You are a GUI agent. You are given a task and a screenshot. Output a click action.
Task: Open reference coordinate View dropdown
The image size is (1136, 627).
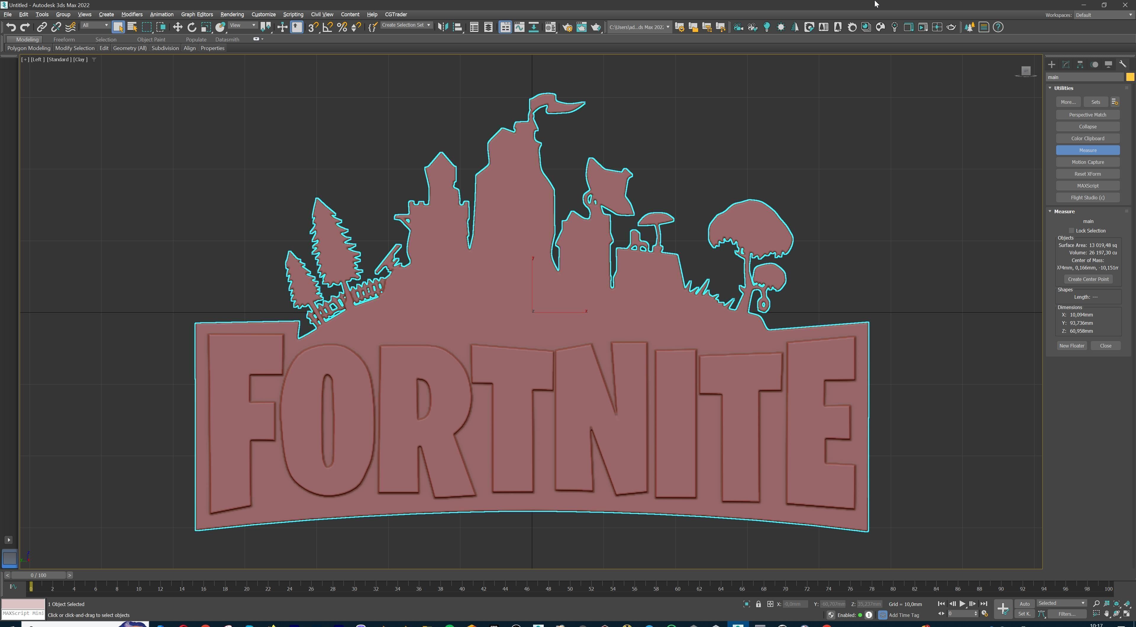click(243, 25)
